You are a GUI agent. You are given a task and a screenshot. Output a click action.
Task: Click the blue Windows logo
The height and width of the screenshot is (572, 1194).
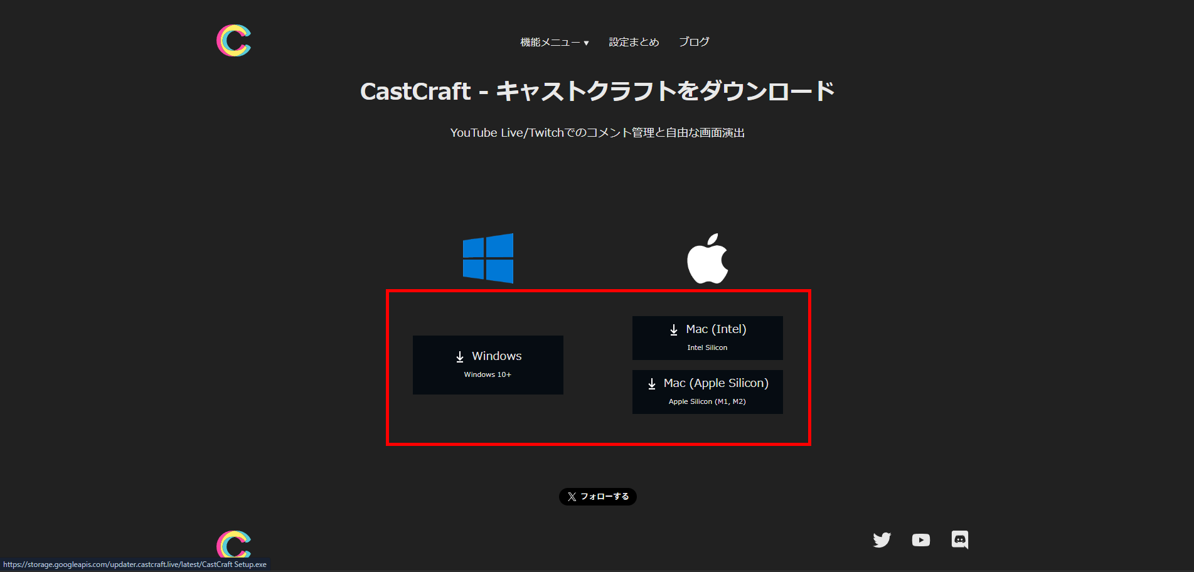coord(488,258)
